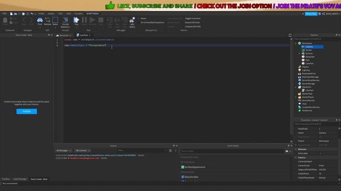
Task: Click the grayed Stop icon in Test group
Action: tap(101, 20)
